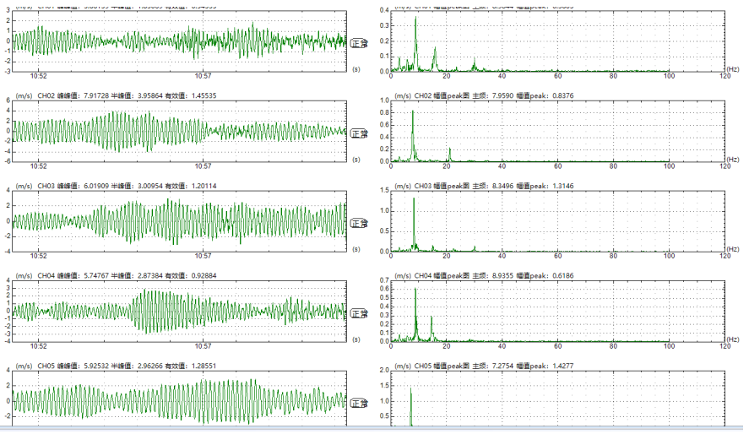Click the CH04 幅值peak spectrum chart
749x434 pixels.
[x=557, y=311]
